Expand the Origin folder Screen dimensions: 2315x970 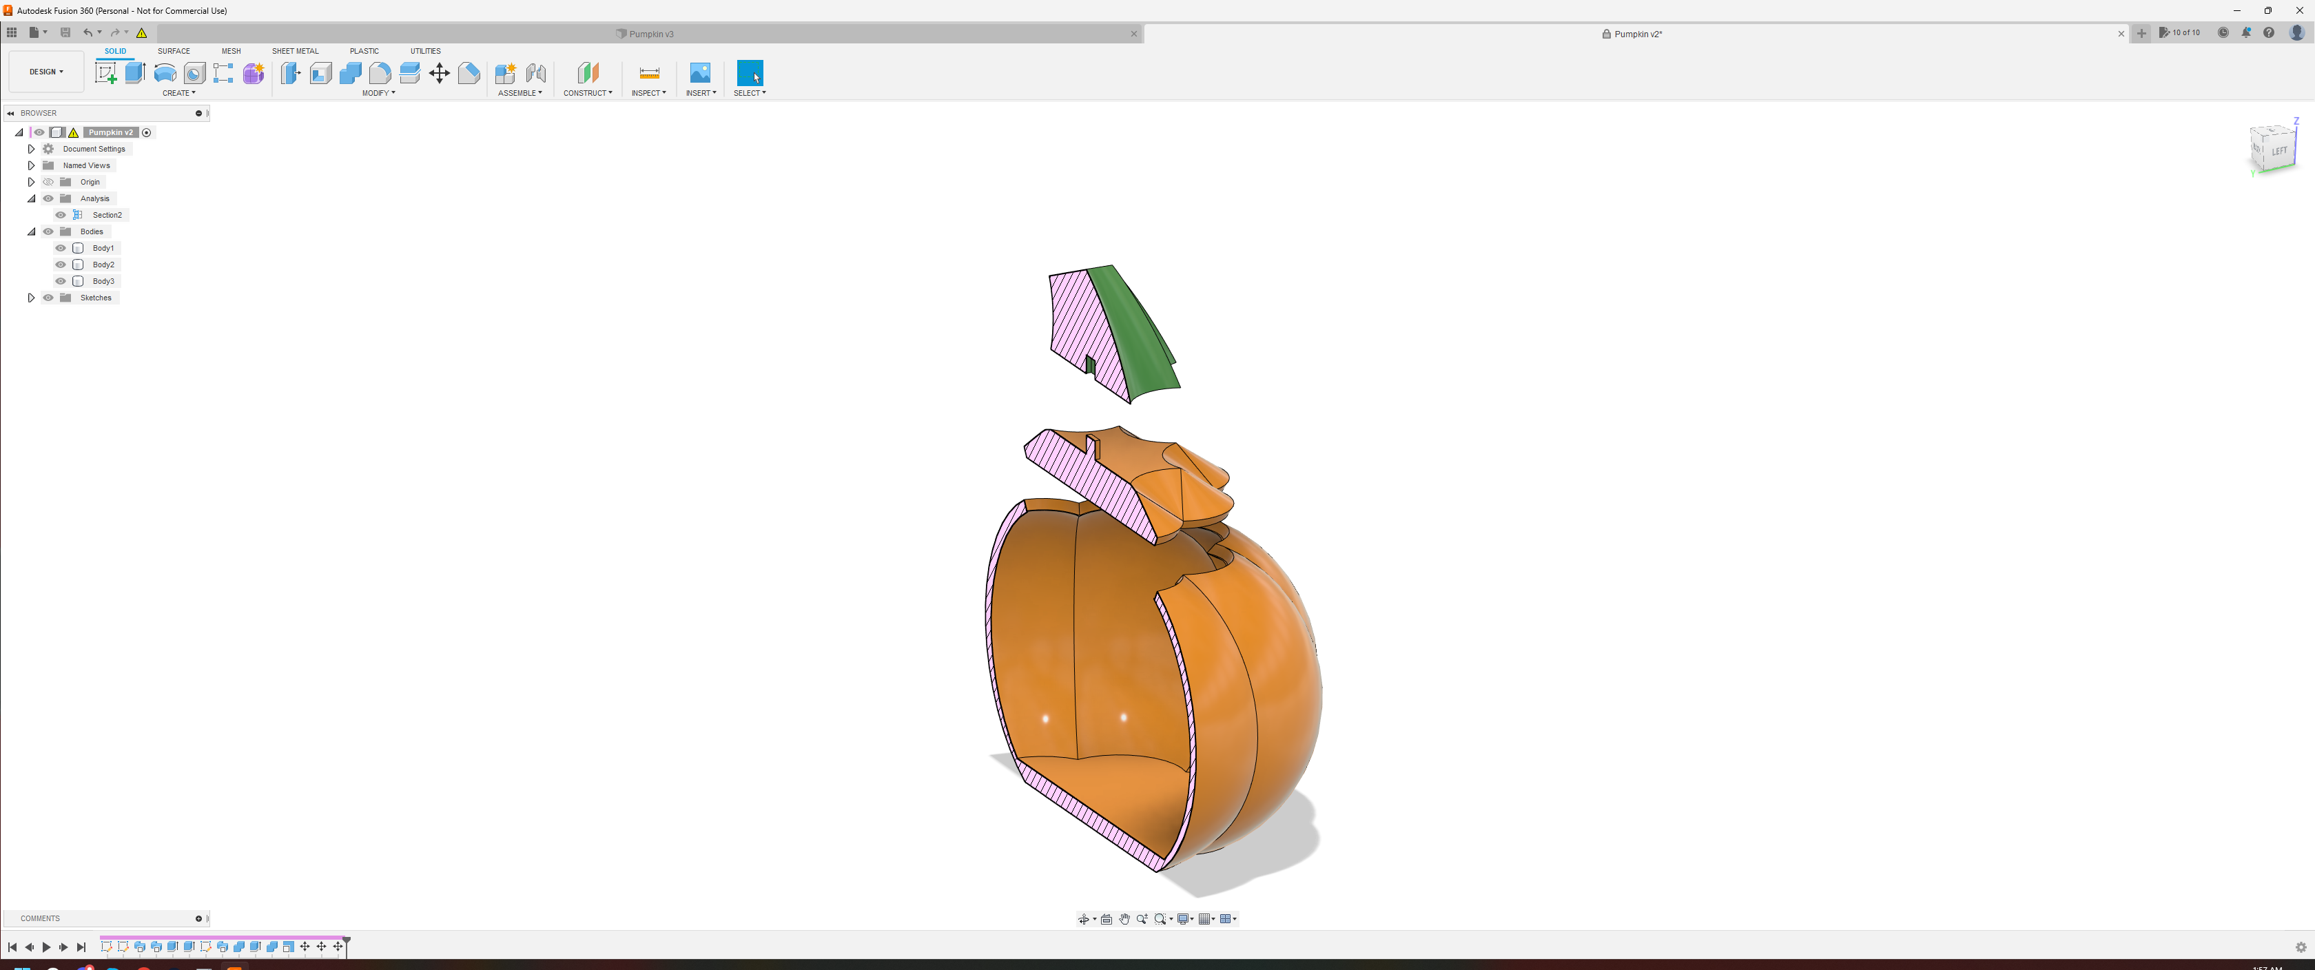[32, 182]
